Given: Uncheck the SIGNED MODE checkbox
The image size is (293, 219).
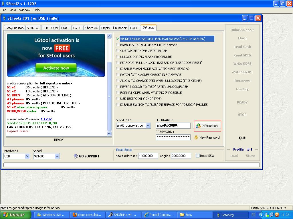Looking at the screenshot, I should coord(118,39).
